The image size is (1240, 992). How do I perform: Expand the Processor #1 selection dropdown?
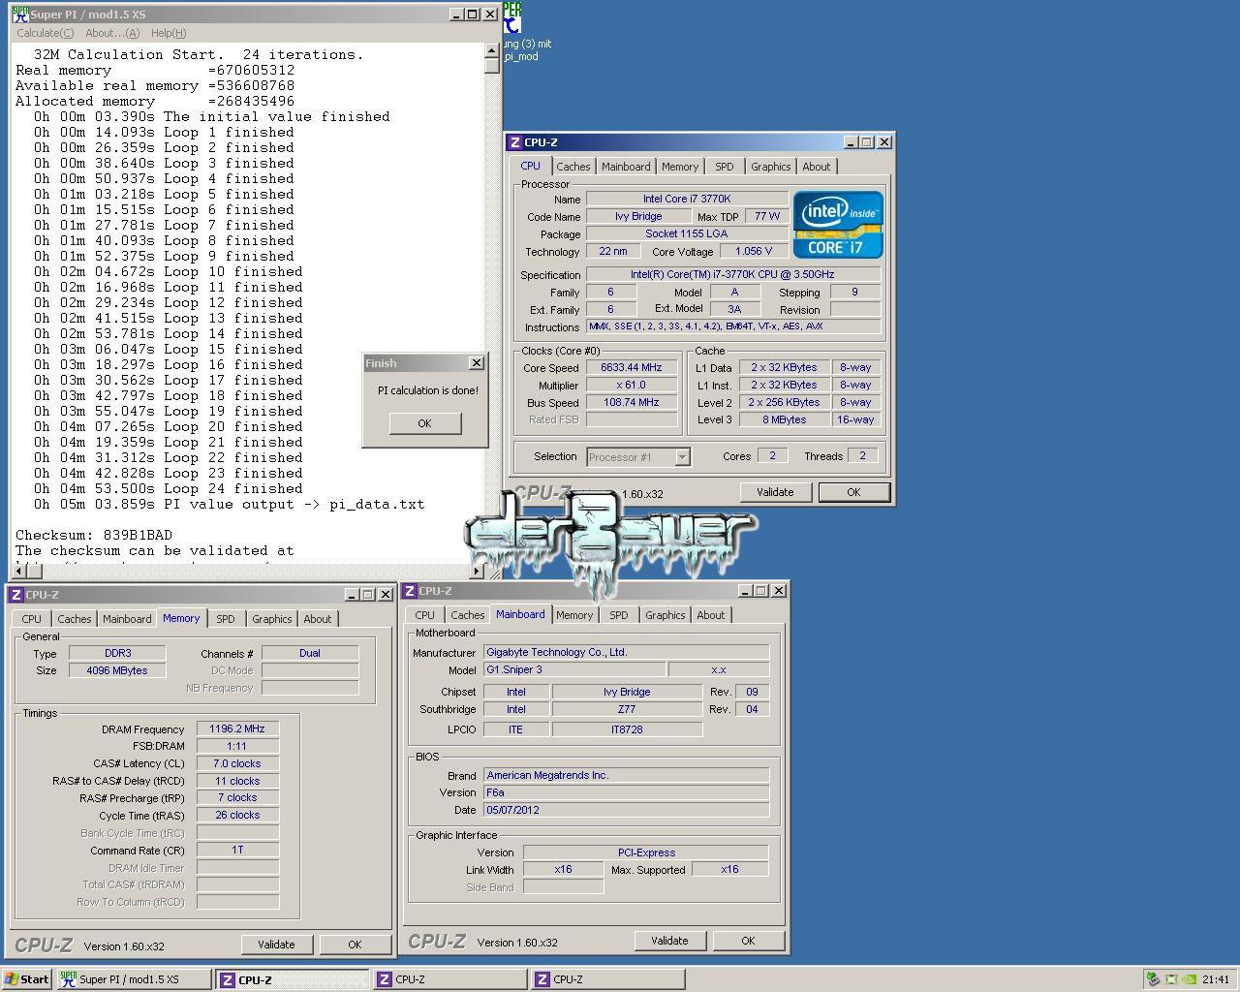coord(682,457)
